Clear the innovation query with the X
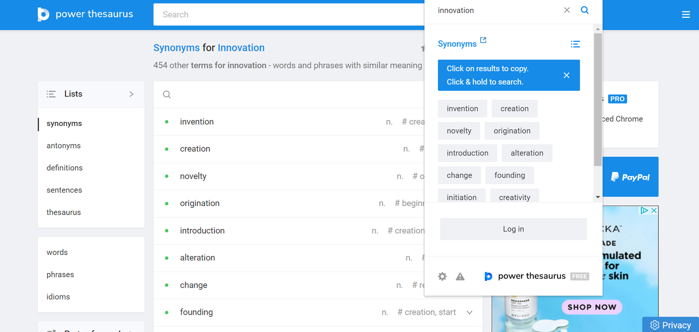 point(567,10)
